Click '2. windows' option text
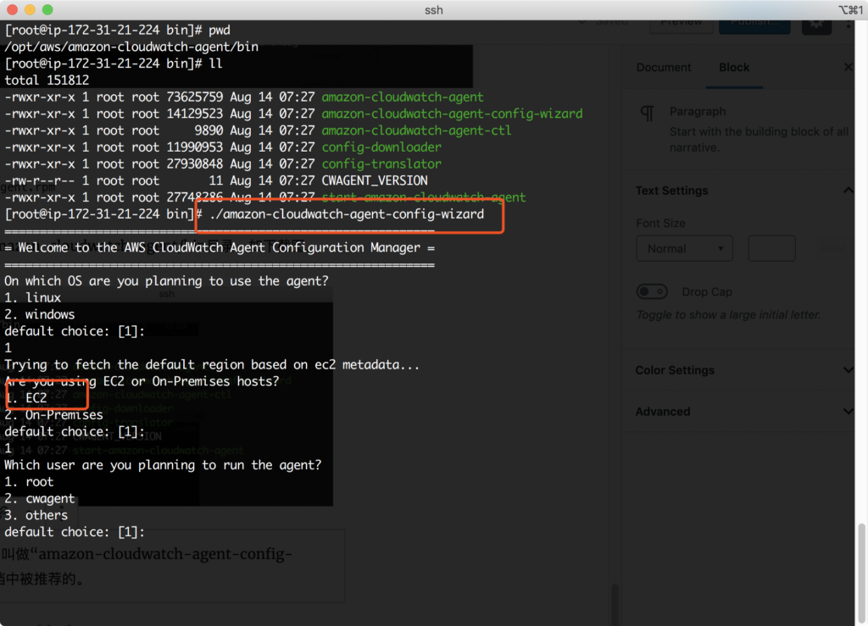Image resolution: width=868 pixels, height=626 pixels. (x=39, y=314)
